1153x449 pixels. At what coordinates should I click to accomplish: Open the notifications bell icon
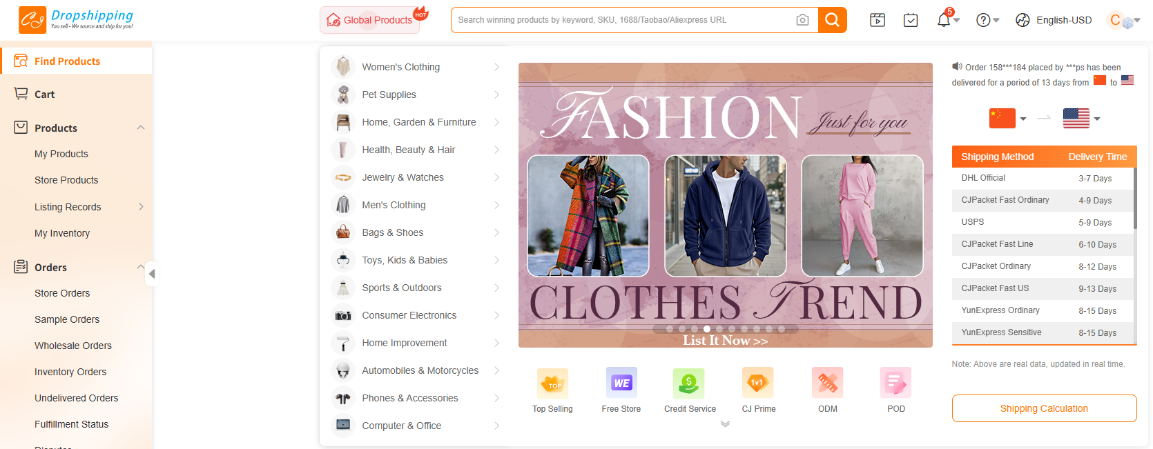[x=944, y=20]
